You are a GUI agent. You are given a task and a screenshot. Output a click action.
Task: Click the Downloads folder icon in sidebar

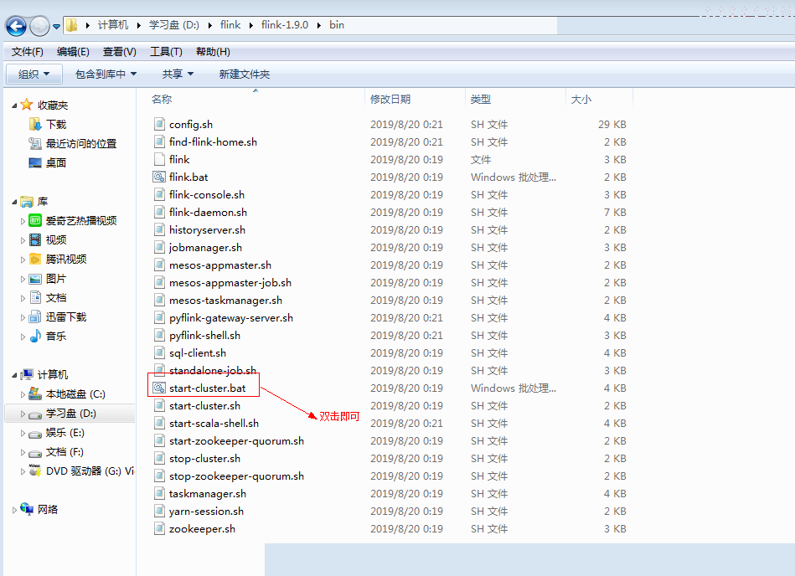click(x=35, y=124)
